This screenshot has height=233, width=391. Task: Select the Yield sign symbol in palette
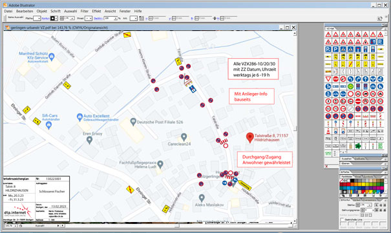tap(328, 79)
